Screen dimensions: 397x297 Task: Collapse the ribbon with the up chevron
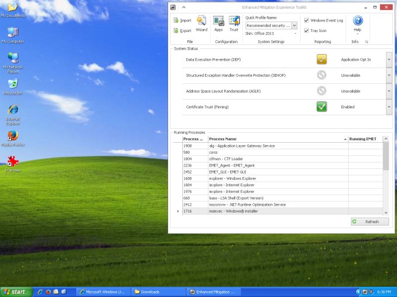184,8
